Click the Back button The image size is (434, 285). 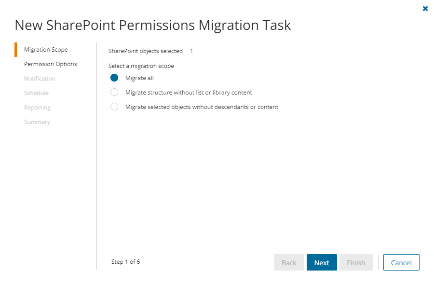click(x=289, y=263)
